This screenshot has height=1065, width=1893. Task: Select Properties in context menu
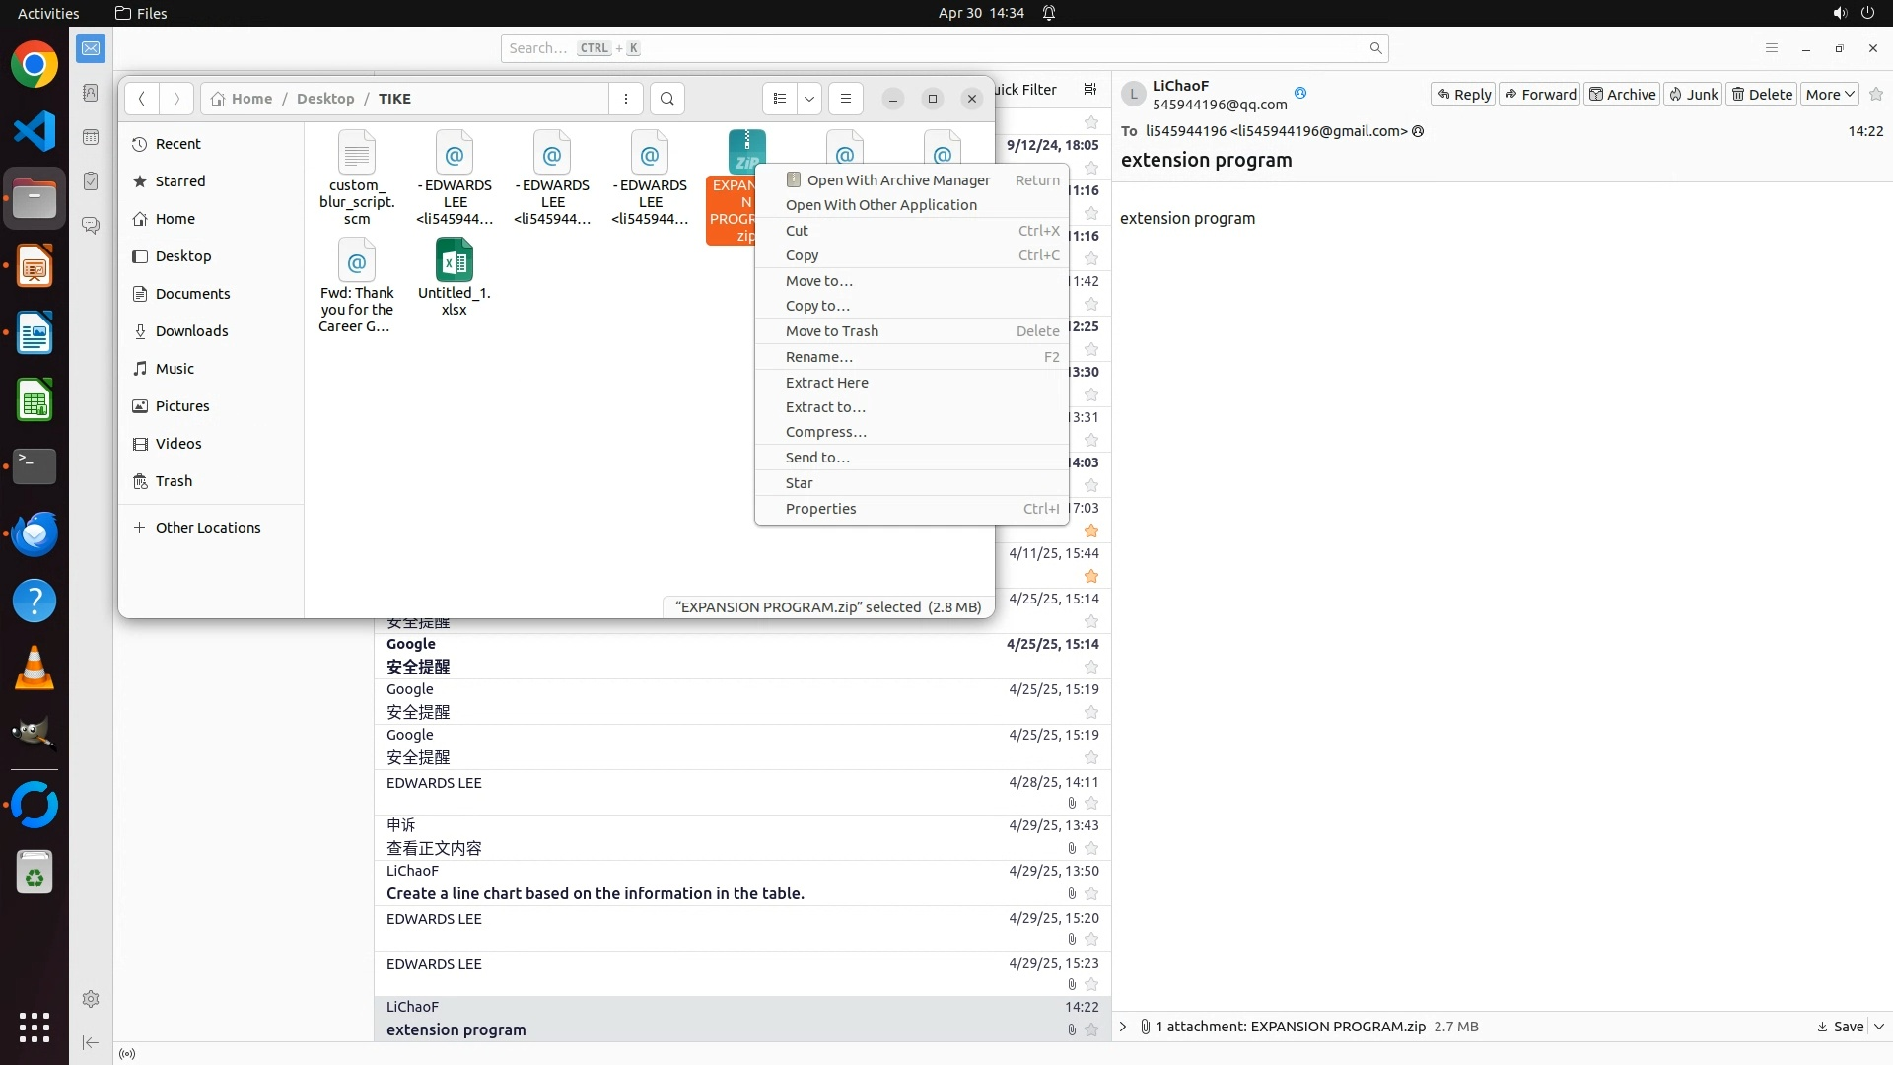click(820, 509)
